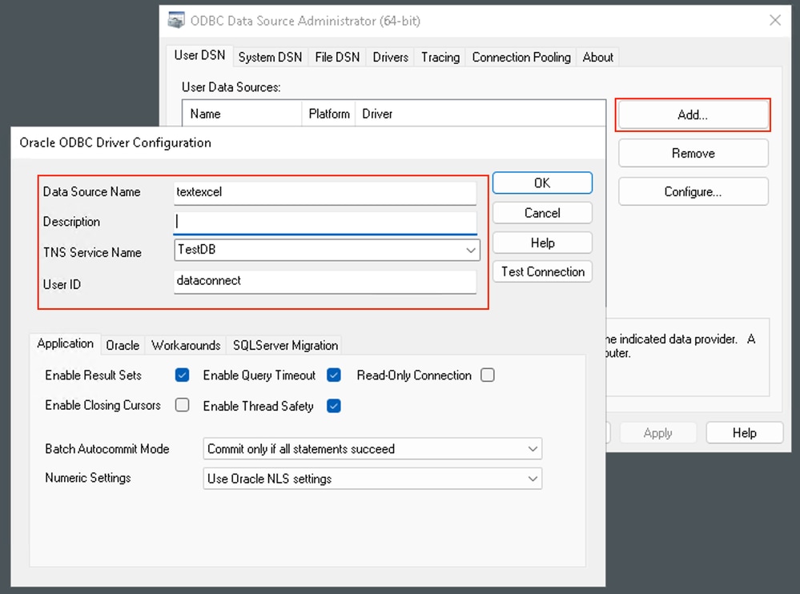This screenshot has height=594, width=800.
Task: Click Apply in the ODBC Administrator window
Action: [657, 433]
